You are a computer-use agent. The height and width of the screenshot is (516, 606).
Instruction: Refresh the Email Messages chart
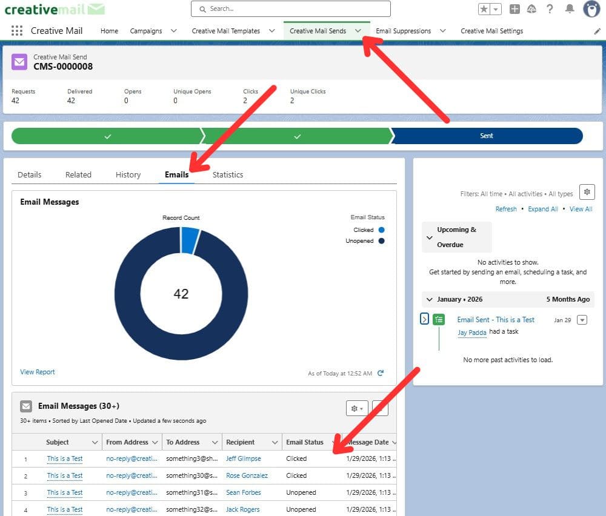click(x=381, y=373)
